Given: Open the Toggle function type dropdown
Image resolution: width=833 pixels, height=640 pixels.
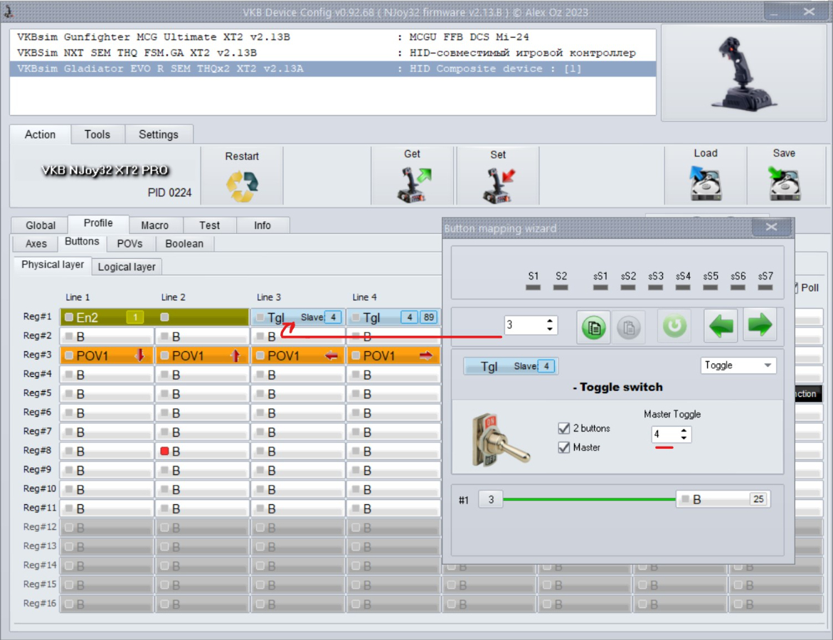Looking at the screenshot, I should pos(738,366).
